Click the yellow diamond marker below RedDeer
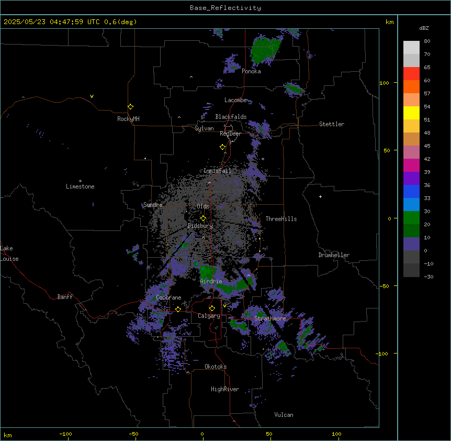 (222, 147)
